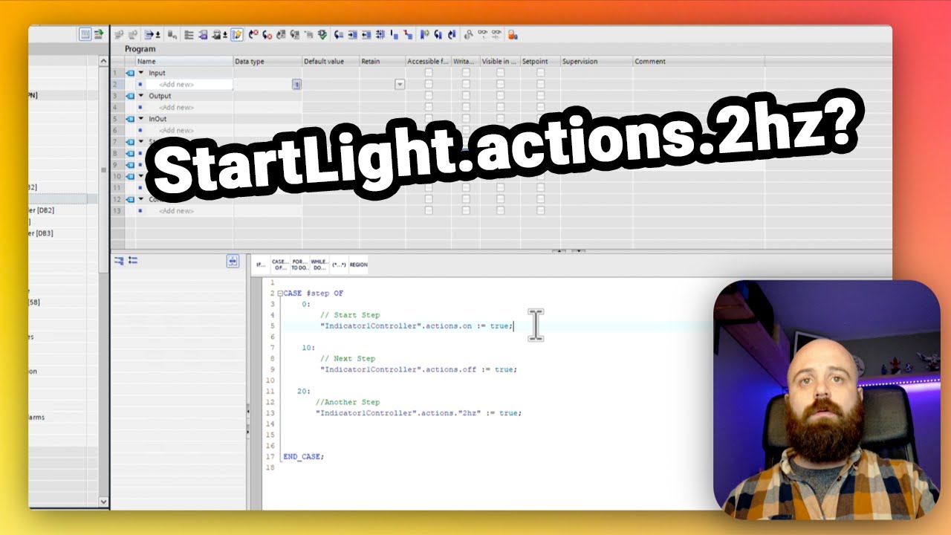Click the blue Output section icon in row 3

click(x=130, y=96)
